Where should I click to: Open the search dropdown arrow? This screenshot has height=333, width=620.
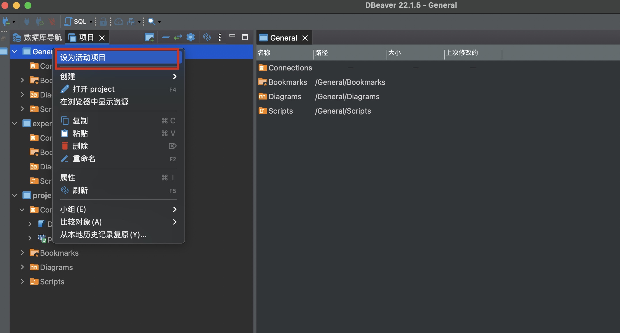(x=159, y=22)
